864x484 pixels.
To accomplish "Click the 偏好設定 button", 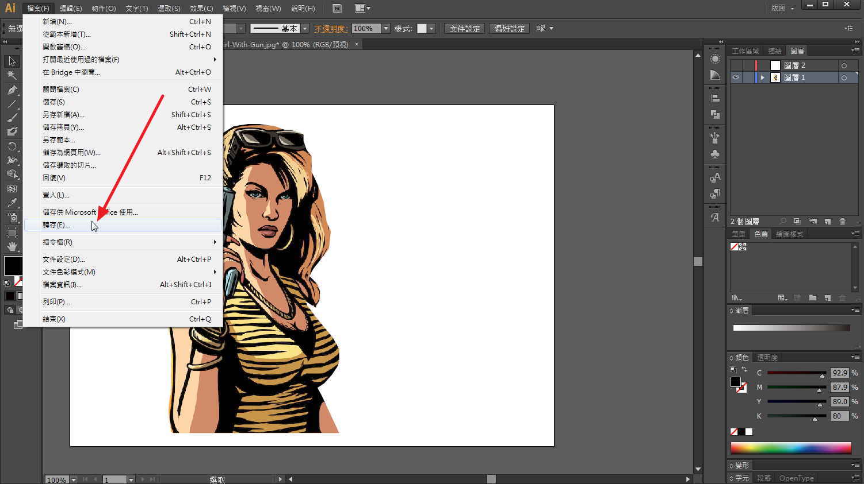I will tap(510, 29).
